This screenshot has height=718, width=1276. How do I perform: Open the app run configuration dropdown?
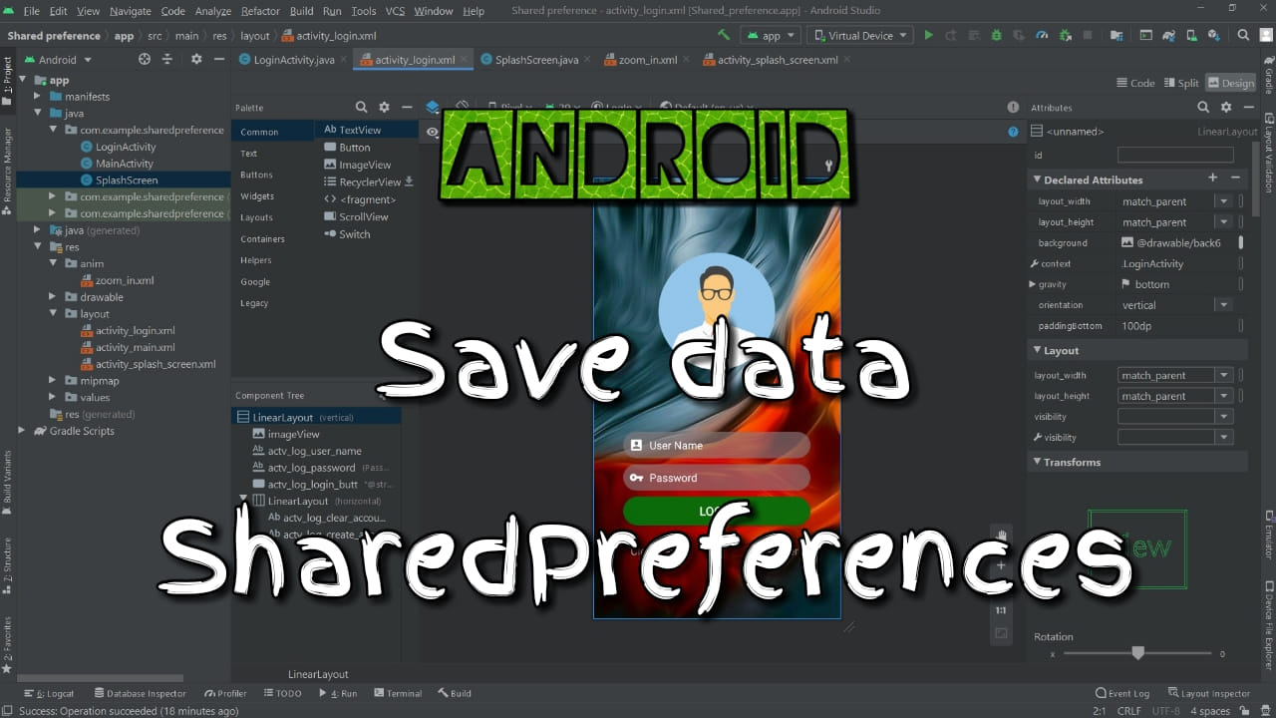pyautogui.click(x=771, y=35)
